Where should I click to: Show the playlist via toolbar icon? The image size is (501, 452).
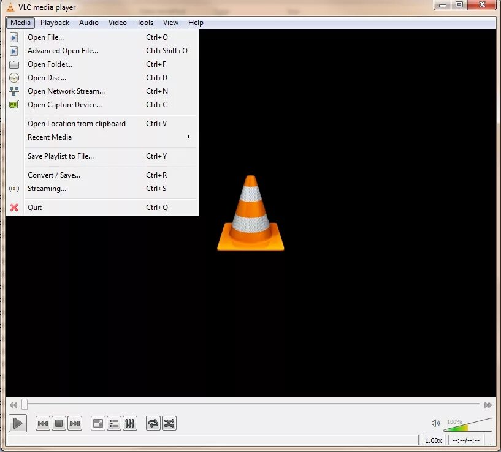(x=114, y=424)
